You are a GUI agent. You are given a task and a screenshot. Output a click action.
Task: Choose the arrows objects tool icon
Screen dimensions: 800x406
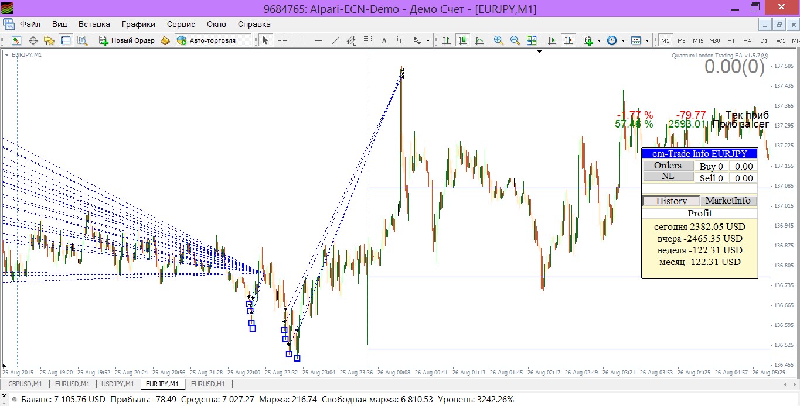pos(417,40)
